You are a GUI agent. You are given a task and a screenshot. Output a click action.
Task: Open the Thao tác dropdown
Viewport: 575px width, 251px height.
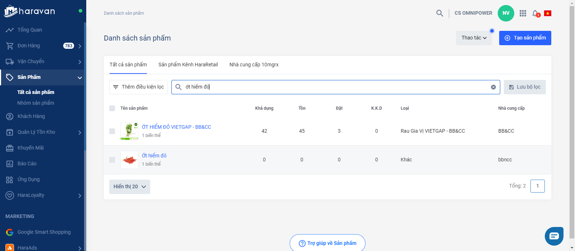point(474,38)
